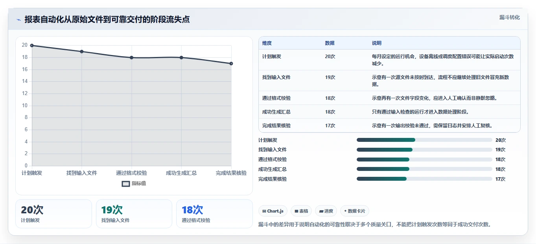Click description starting 示意有一次输出校验未通过

pos(432,126)
